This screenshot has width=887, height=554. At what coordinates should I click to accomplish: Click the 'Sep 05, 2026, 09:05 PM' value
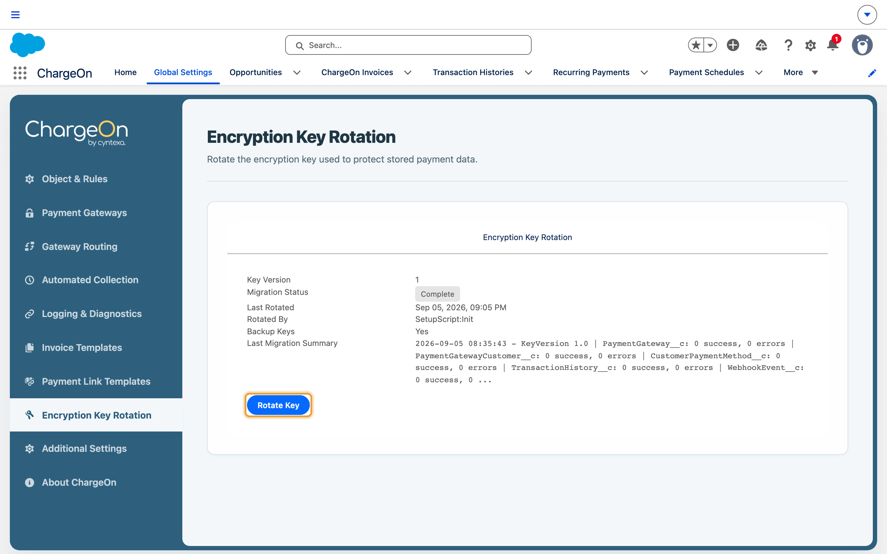(461, 307)
